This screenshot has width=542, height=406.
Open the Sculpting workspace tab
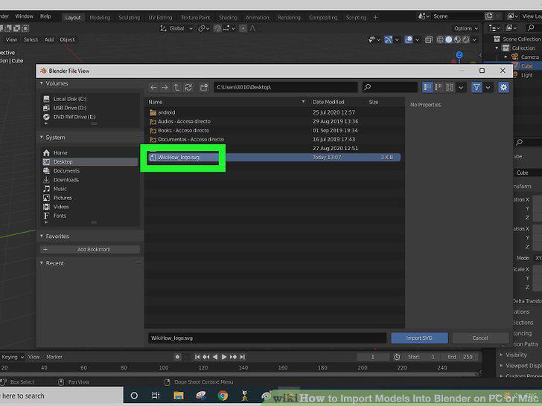[130, 17]
